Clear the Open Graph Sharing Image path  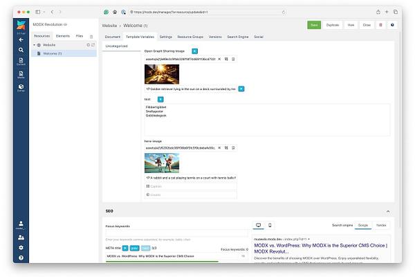tap(219, 59)
